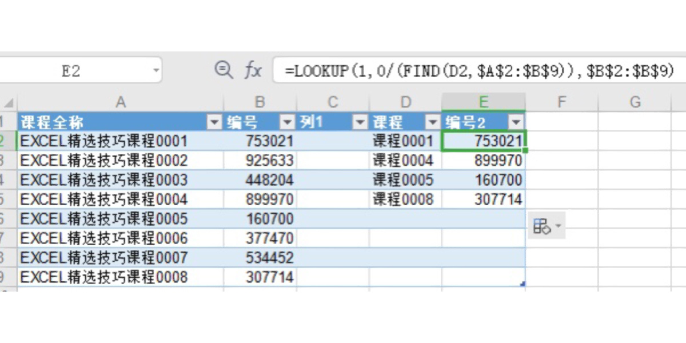Select column E cell 307714
This screenshot has width=686, height=343.
coord(484,199)
